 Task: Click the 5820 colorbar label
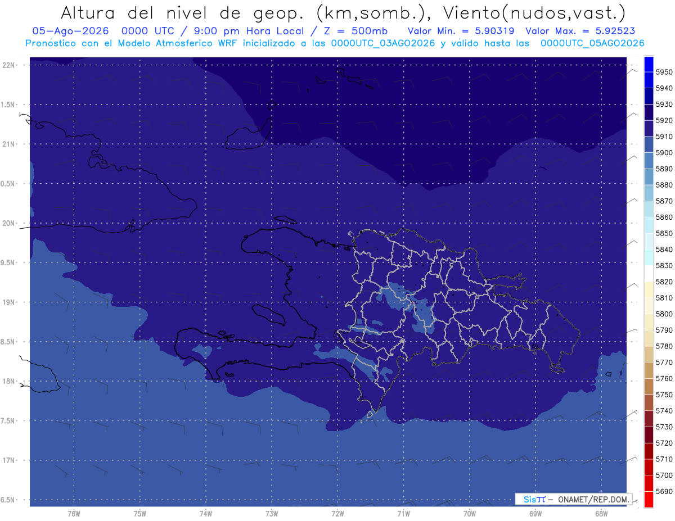[664, 282]
